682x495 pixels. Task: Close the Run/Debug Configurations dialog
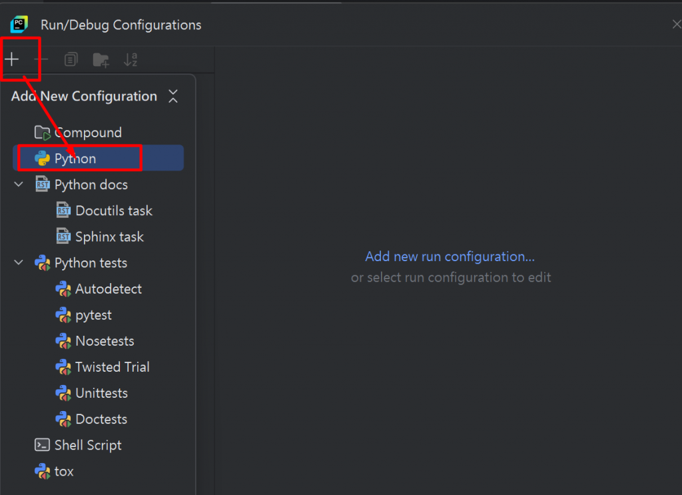(677, 25)
